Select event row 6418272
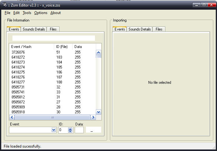This screenshot has width=217, height=151. click(x=53, y=57)
